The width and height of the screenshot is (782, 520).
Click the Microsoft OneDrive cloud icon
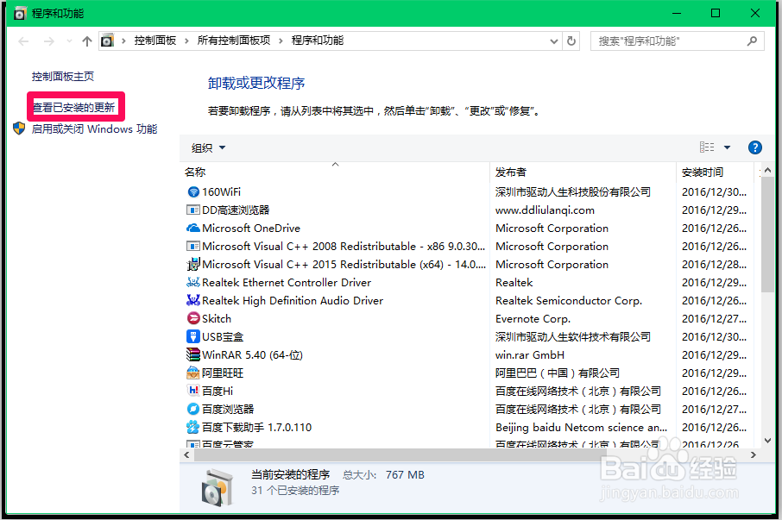pyautogui.click(x=193, y=229)
